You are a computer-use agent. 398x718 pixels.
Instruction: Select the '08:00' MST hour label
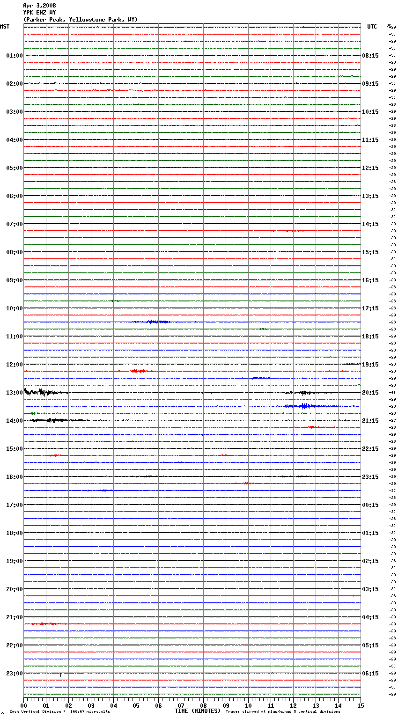click(x=15, y=252)
